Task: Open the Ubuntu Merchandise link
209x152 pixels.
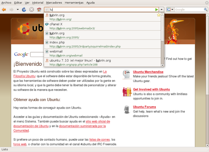Action: coord(148,72)
